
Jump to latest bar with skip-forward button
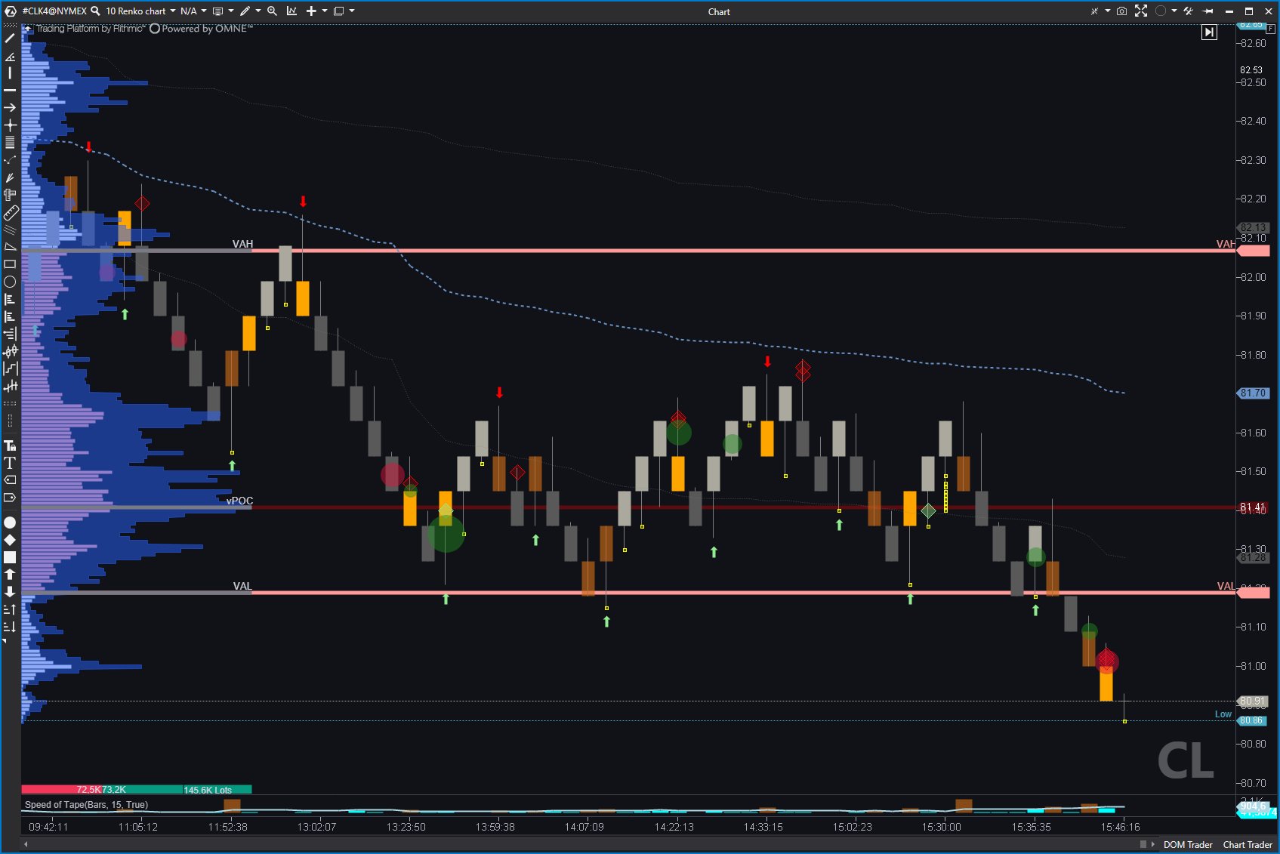(x=1209, y=32)
